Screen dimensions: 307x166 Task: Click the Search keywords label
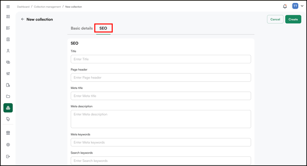82,153
